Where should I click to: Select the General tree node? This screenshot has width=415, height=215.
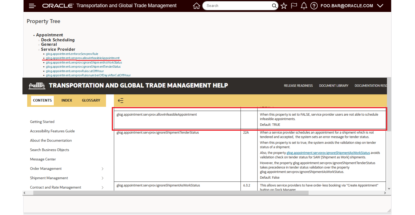(x=49, y=44)
